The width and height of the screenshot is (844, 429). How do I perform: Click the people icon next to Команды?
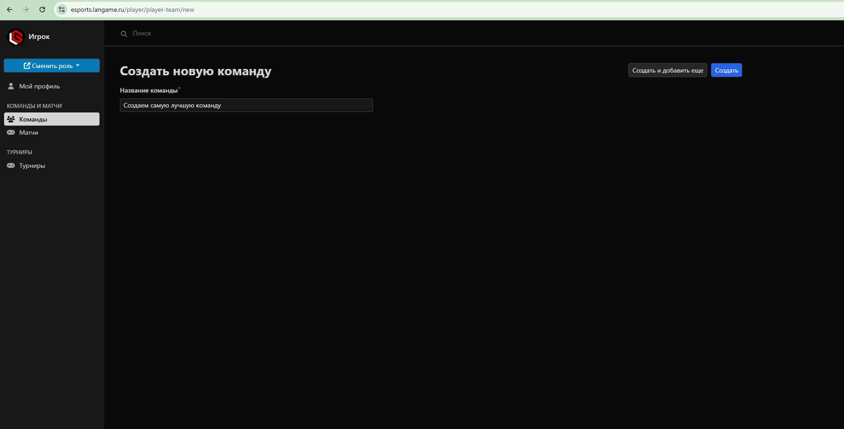11,119
